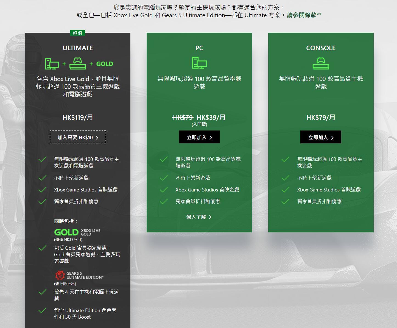Click checkmark beside 包含 Ultimate Edition 角色套件
Image resolution: width=397 pixels, height=328 pixels.
(43, 310)
